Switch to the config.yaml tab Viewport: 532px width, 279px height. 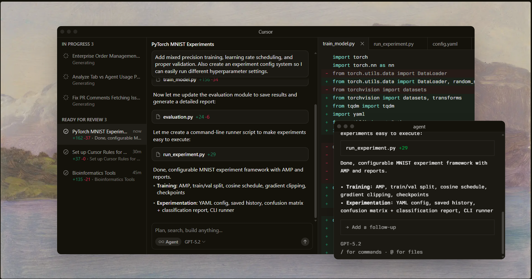[x=445, y=44]
